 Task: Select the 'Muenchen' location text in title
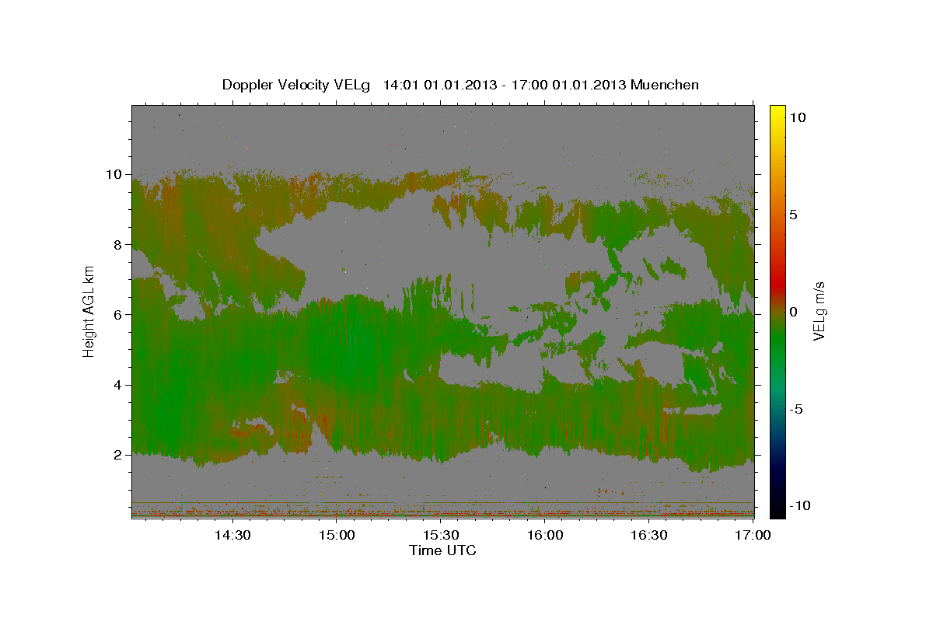pos(665,85)
